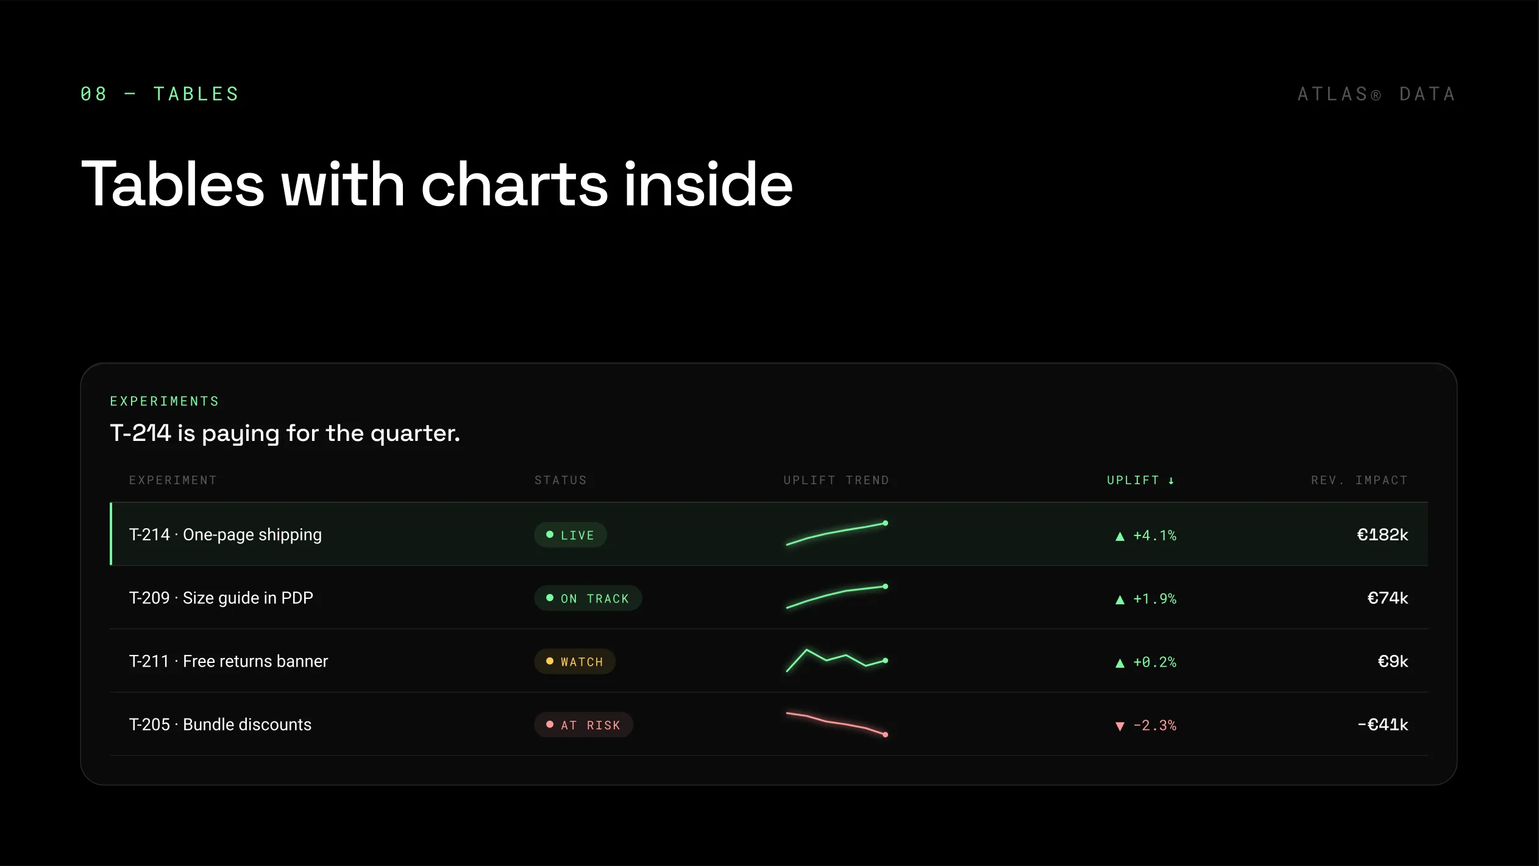Click the -€41k revenue impact cell
The image size is (1539, 866).
(x=1382, y=725)
